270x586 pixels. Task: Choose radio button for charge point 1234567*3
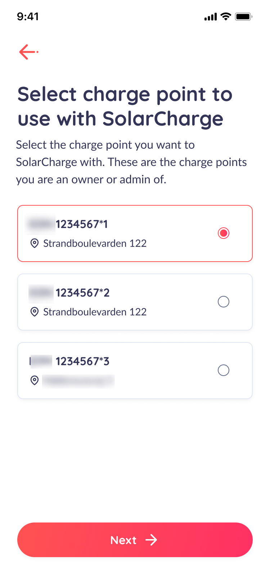(x=224, y=370)
